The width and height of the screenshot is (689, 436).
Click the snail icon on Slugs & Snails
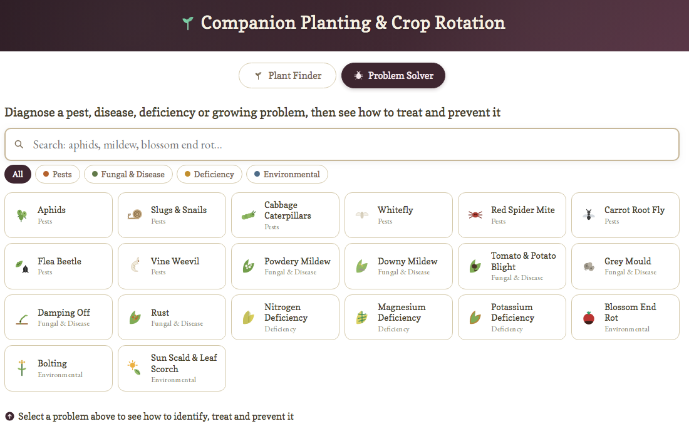click(x=135, y=214)
